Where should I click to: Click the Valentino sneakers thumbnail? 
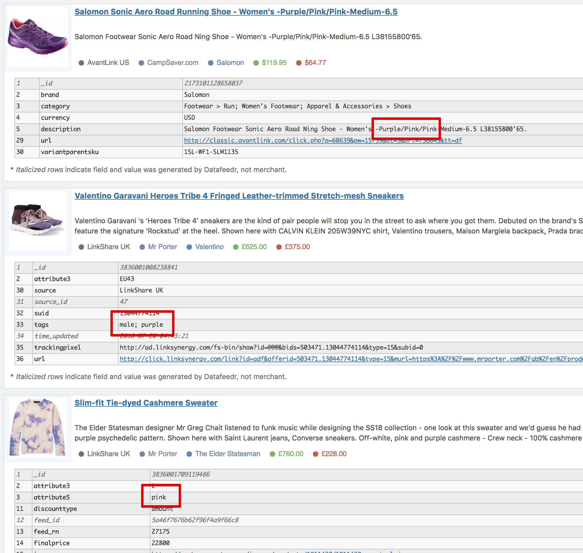38,221
